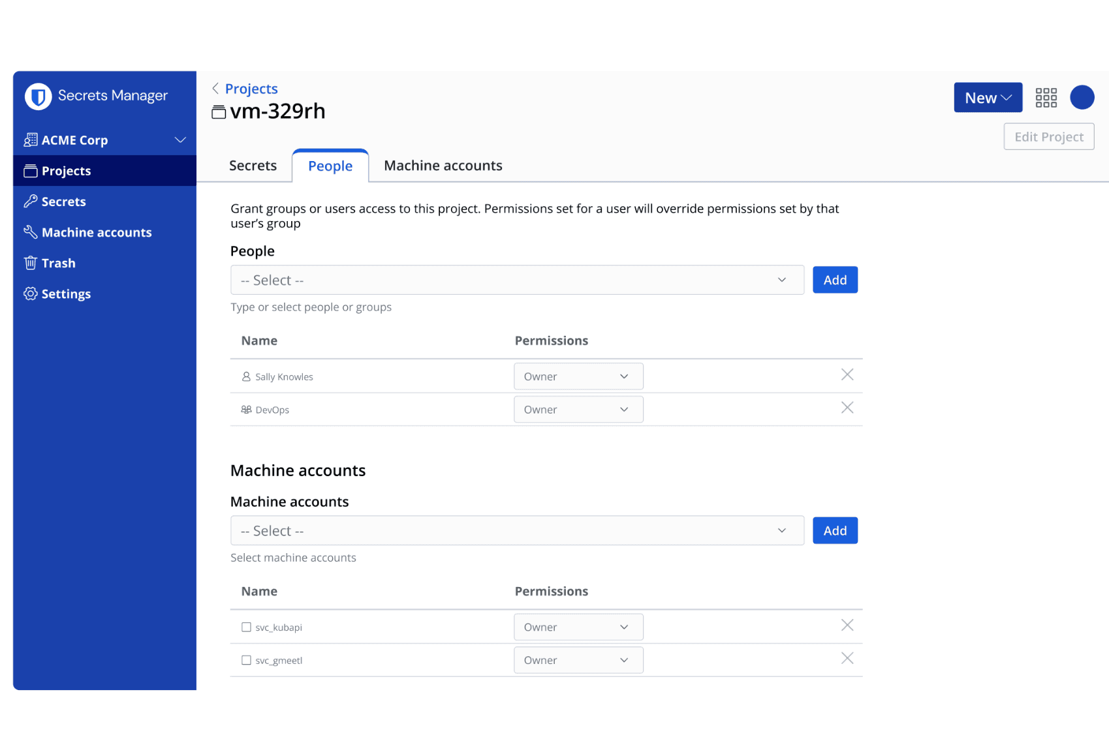
Task: Open the New dropdown button
Action: 987,98
